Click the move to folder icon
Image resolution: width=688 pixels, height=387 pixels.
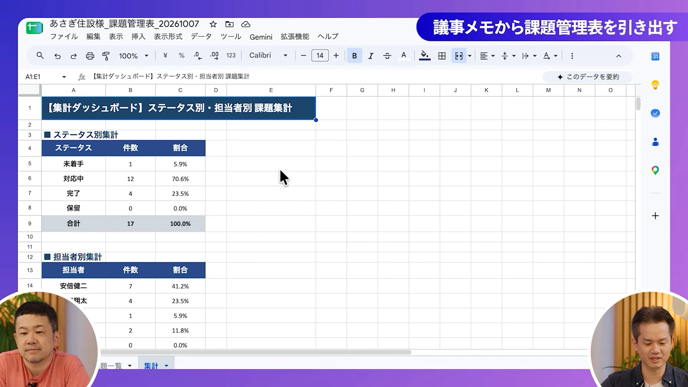coord(229,24)
